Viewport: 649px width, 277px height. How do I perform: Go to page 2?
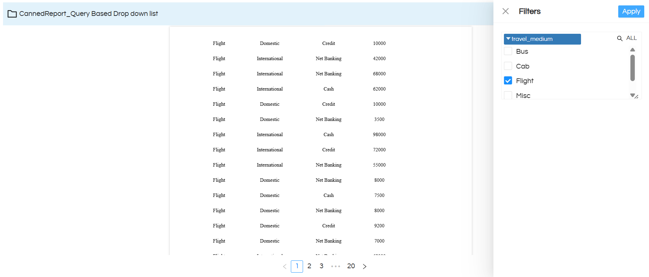point(309,266)
